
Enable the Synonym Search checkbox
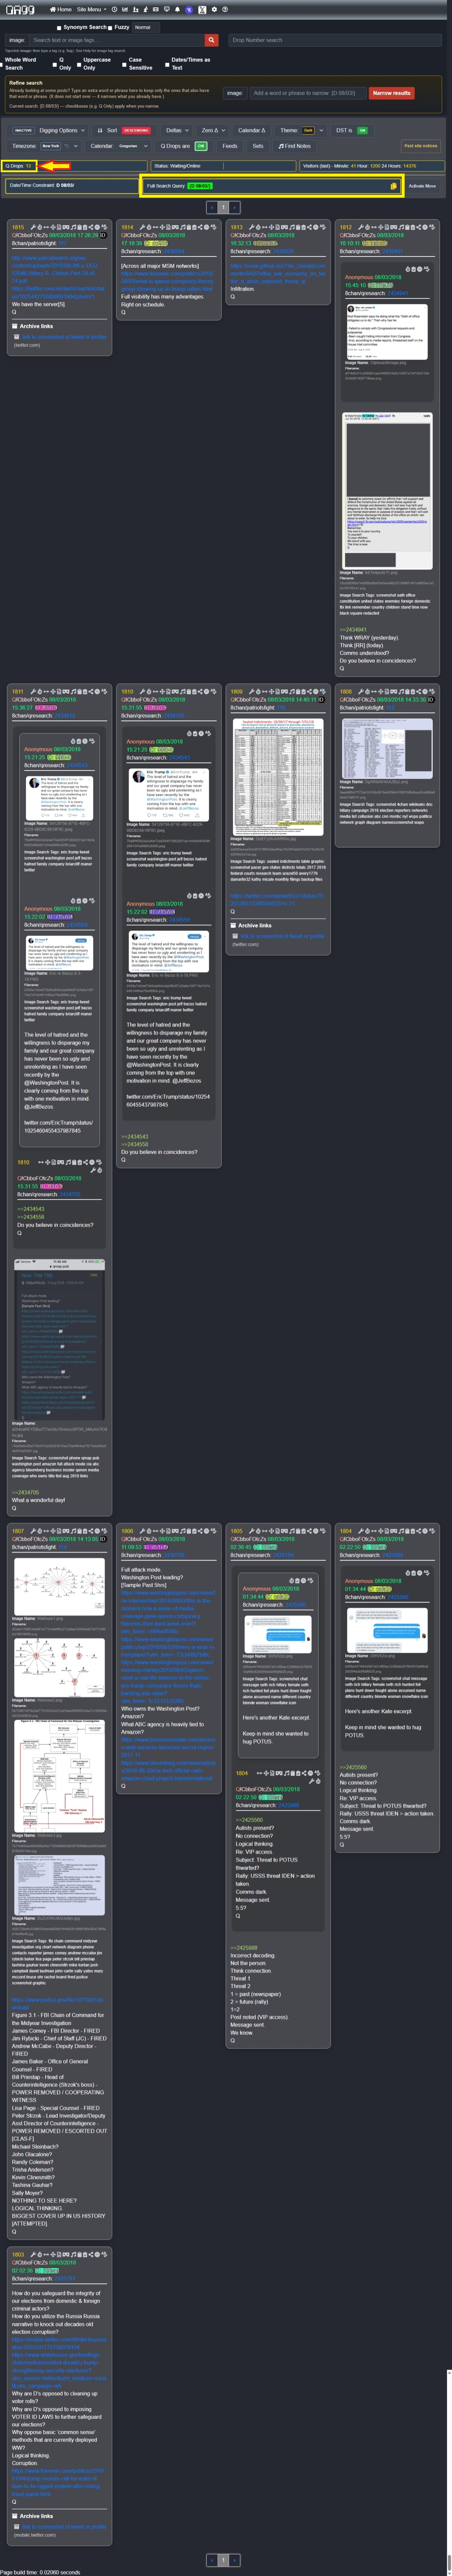tap(59, 28)
